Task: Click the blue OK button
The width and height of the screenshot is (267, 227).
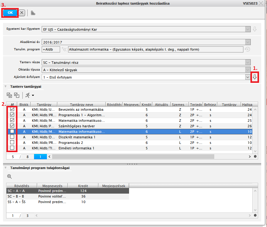Action: [x=10, y=13]
